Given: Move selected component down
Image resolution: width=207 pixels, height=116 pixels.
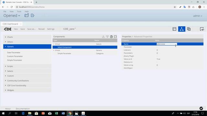Looking at the screenshot, I should [107, 37].
